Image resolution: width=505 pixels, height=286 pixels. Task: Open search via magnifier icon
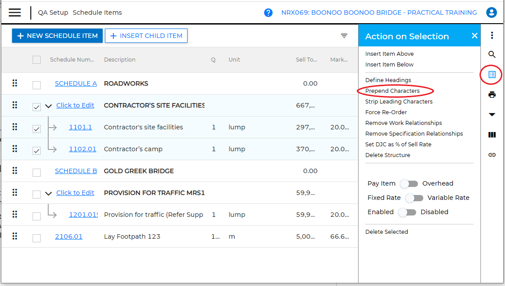[492, 54]
